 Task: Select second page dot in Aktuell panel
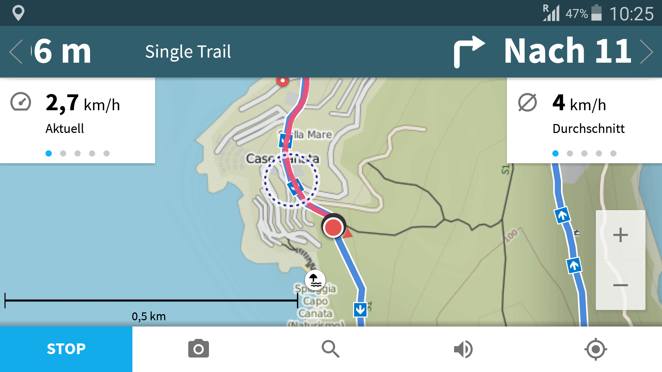click(x=63, y=153)
